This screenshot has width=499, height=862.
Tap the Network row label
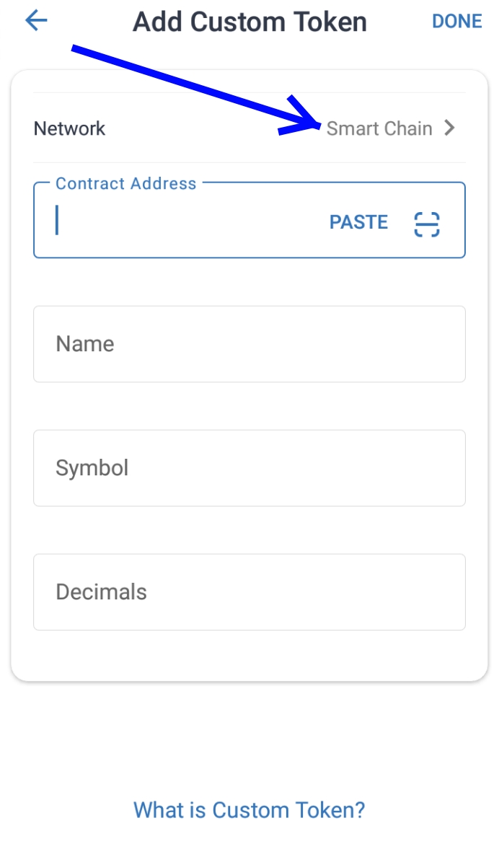[69, 128]
